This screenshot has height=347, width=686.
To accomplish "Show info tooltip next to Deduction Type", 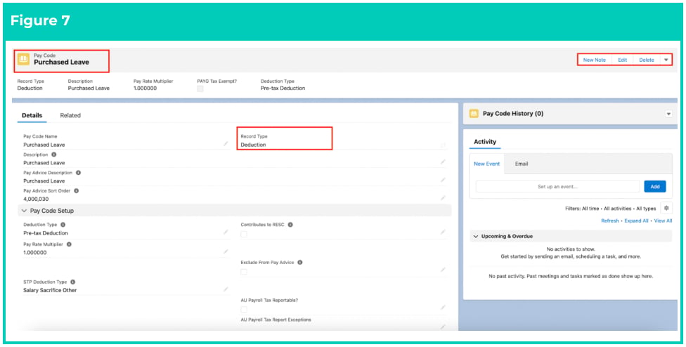I will coord(63,225).
